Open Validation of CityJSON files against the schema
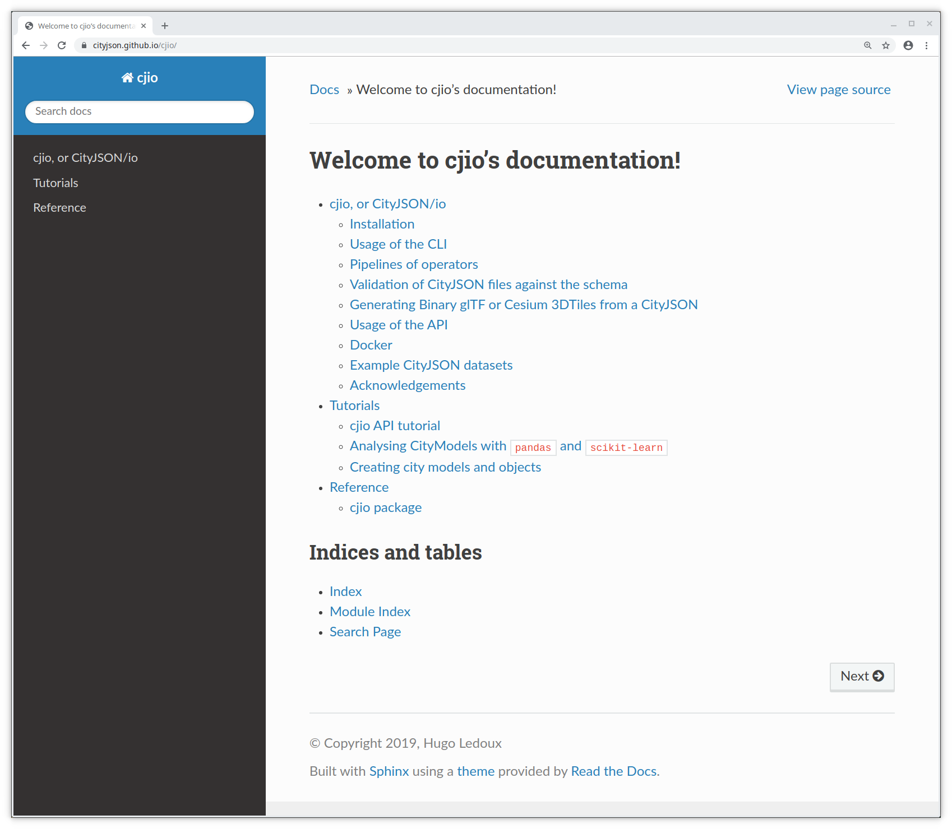Viewport: 952px width, 829px height. coord(489,285)
